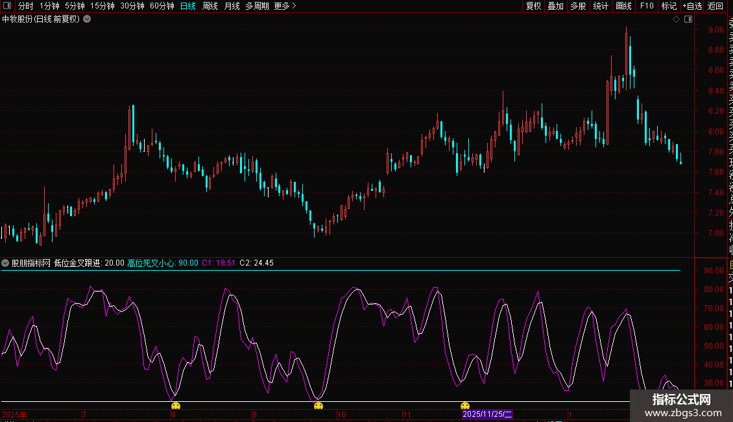This screenshot has width=733, height=422.
Task: Toggle the 复权 price adjustment option
Action: (533, 6)
